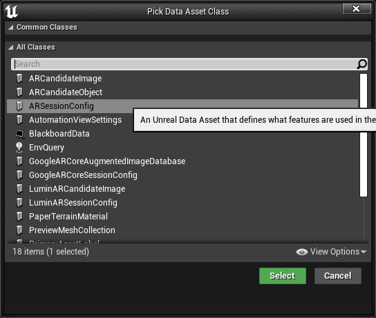376x318 pixels.
Task: Click the class list vertical scrollbar
Action: coord(364,135)
